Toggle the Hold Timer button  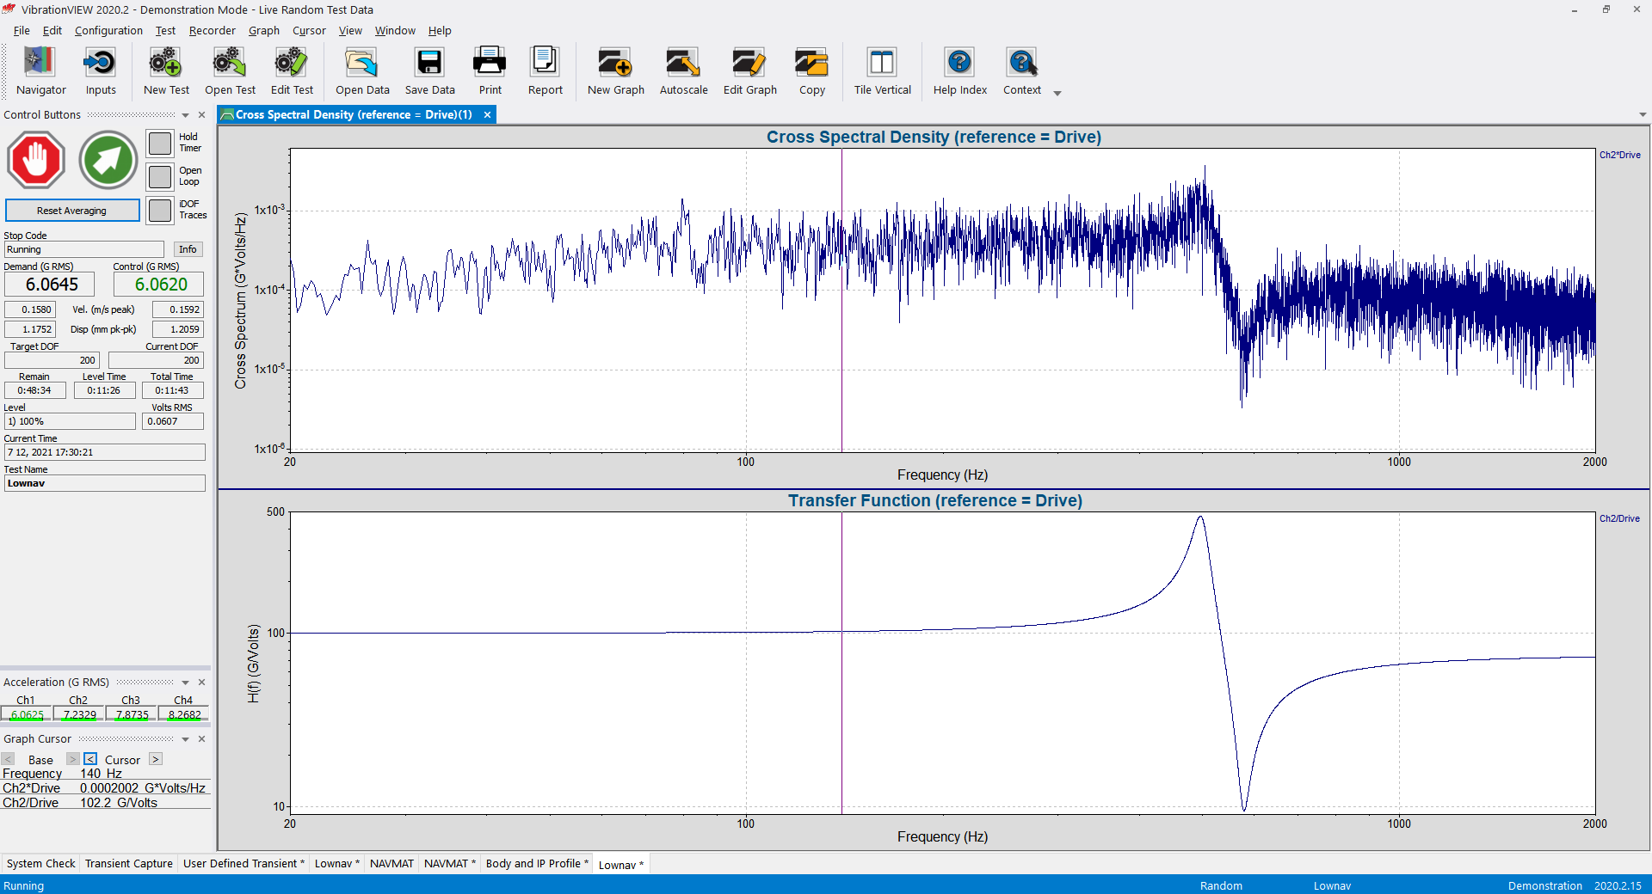point(160,143)
